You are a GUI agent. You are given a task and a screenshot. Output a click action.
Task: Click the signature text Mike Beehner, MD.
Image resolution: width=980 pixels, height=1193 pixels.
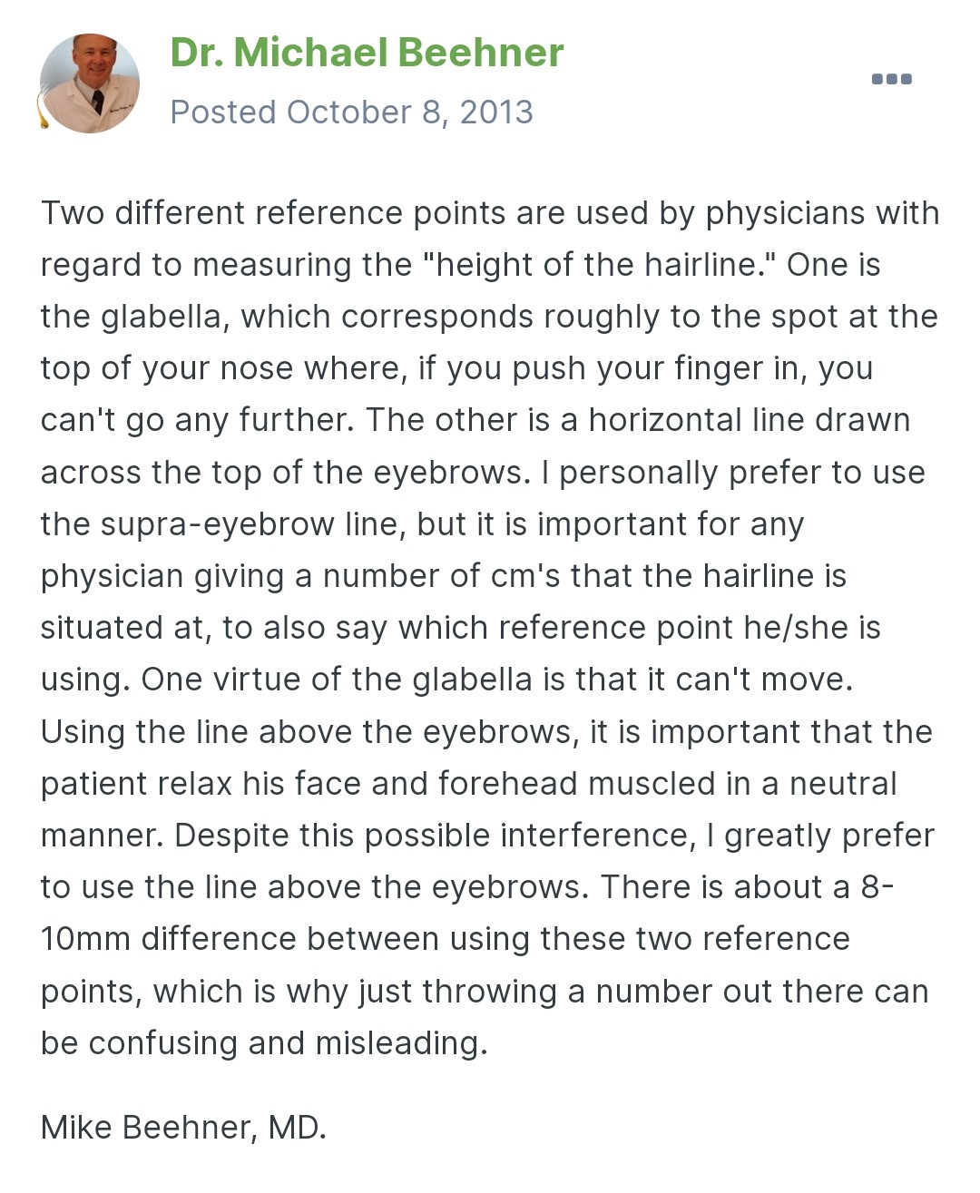coord(183,1128)
